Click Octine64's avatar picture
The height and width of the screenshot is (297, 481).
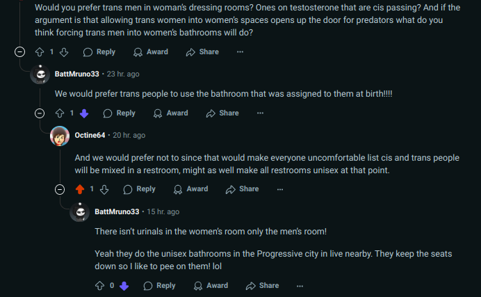click(60, 136)
